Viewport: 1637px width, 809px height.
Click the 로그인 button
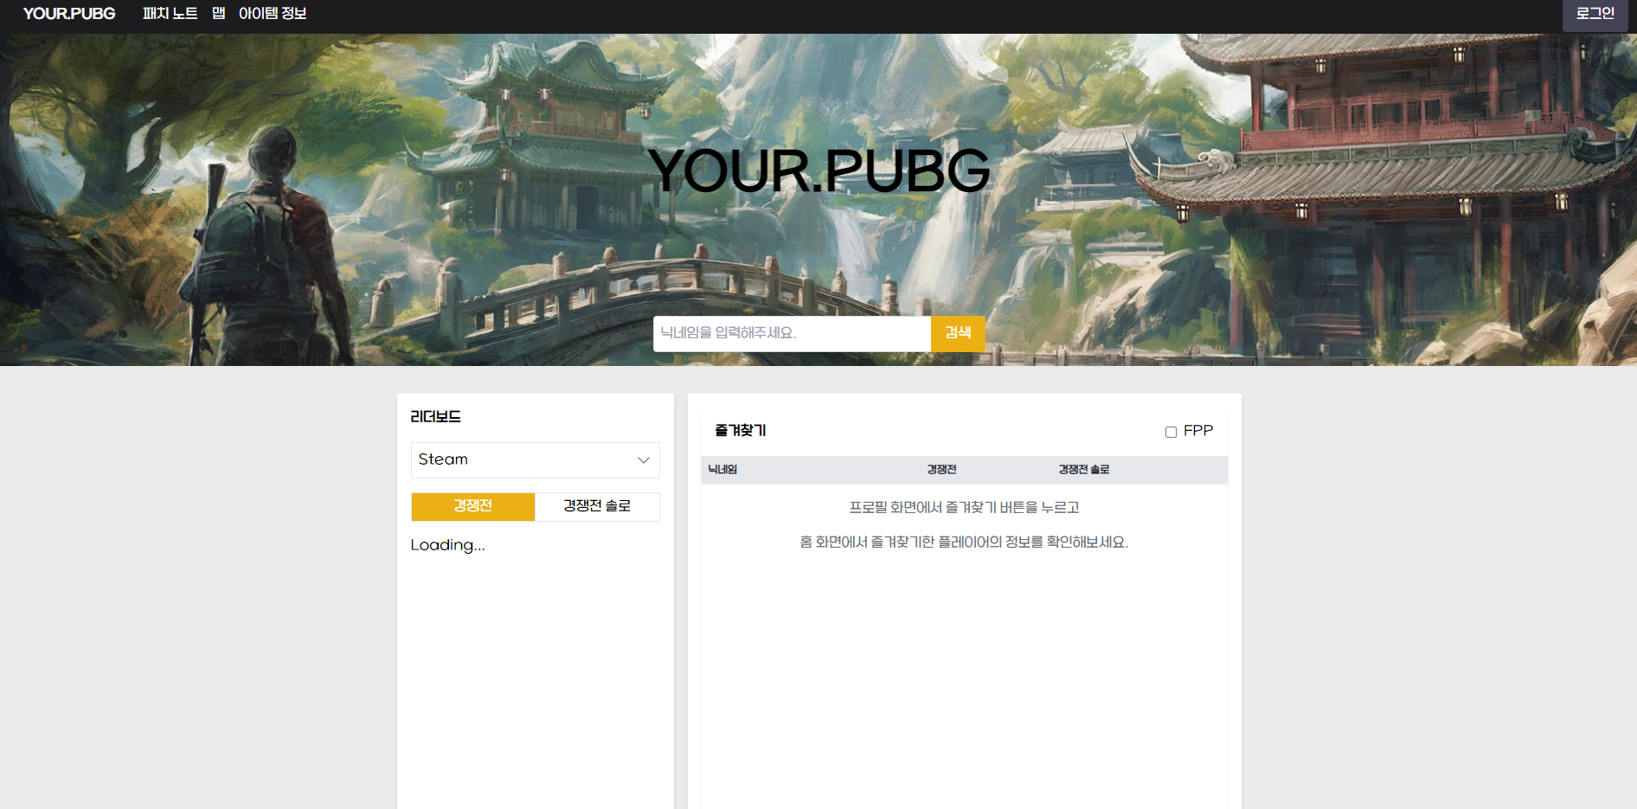(1594, 14)
